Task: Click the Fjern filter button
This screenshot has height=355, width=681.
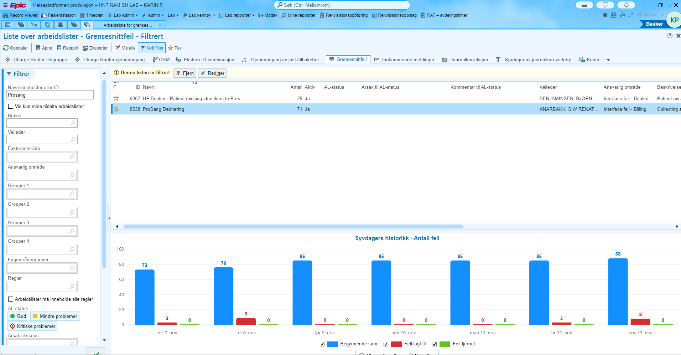Action: point(185,73)
